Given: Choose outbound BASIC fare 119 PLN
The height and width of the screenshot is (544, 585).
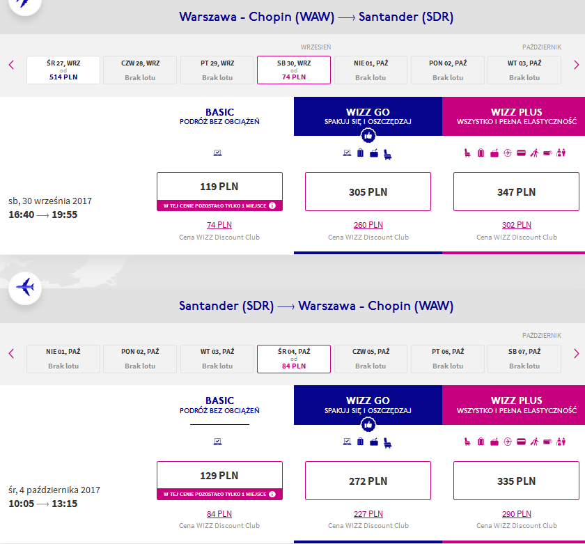Looking at the screenshot, I should coord(219,192).
